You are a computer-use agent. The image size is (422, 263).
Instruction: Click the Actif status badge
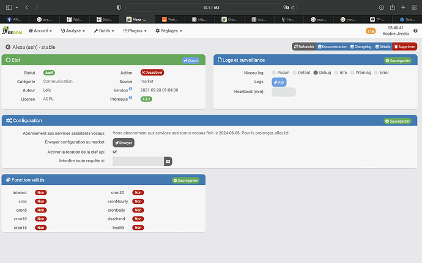[49, 73]
